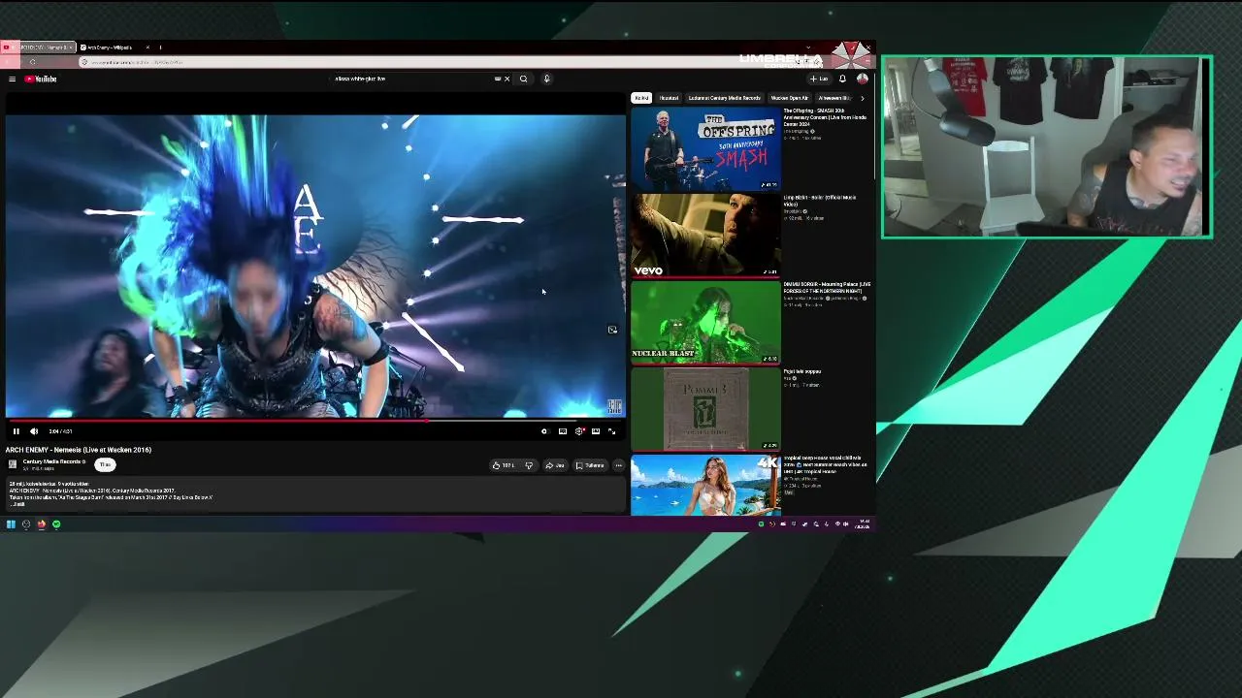
Task: Enter fullscreen on the video player
Action: pos(612,431)
